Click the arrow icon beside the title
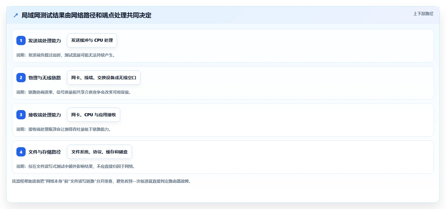 (16, 15)
